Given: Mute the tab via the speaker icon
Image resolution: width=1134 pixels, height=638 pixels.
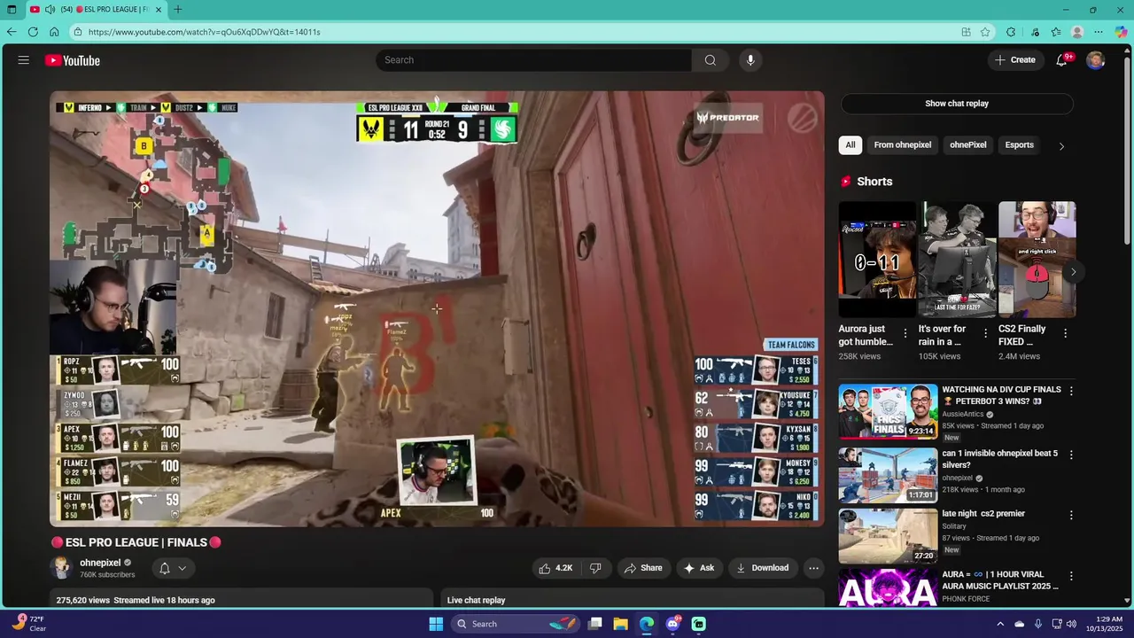Looking at the screenshot, I should click(50, 10).
